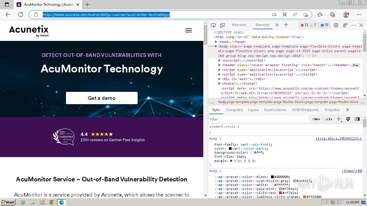This screenshot has width=367, height=206.
Task: Open style.min.css source link
Action: point(339,139)
